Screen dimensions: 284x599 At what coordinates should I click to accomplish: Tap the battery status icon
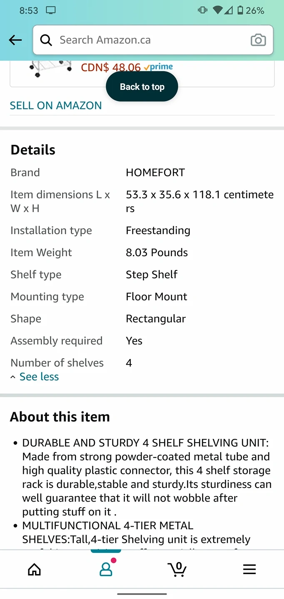click(240, 10)
